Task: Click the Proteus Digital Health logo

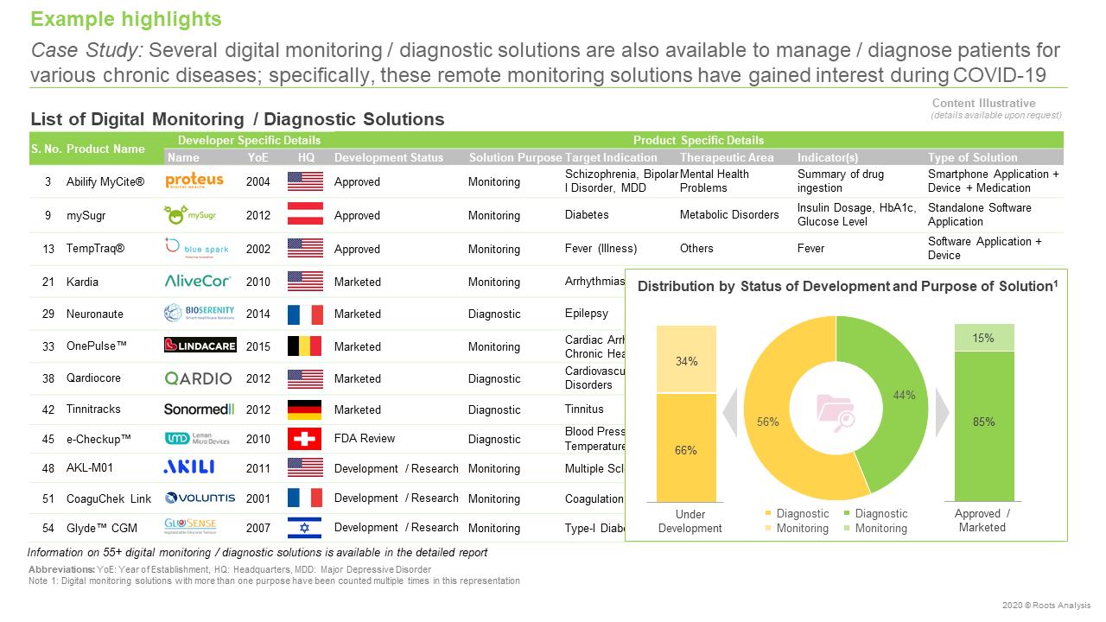Action: coord(194,181)
